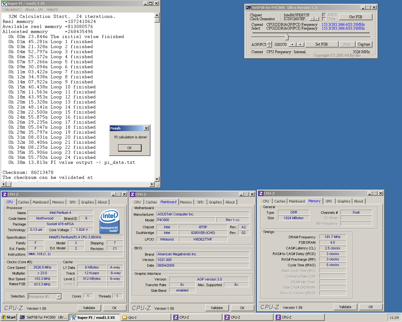
Task: Click the Intel Pentium 4 HT logo
Action: (x=109, y=222)
